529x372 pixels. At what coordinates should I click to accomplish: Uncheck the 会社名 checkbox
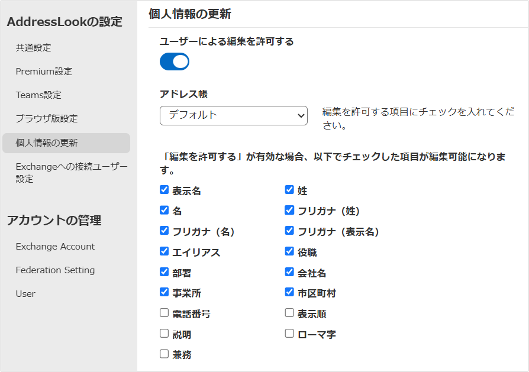(x=289, y=272)
